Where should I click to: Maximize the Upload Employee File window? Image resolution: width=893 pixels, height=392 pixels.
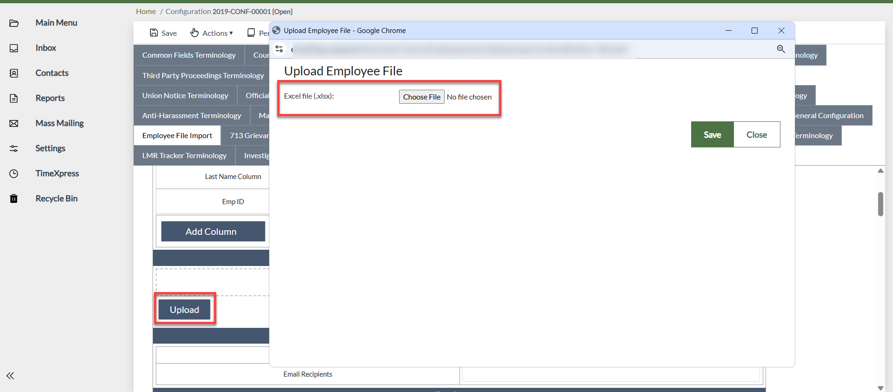[754, 30]
